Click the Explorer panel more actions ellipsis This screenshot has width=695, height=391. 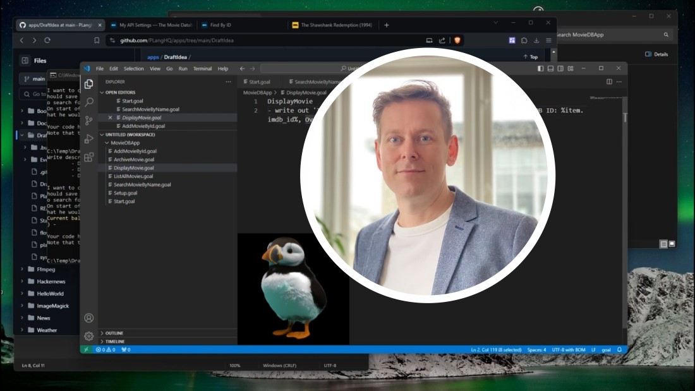click(228, 81)
